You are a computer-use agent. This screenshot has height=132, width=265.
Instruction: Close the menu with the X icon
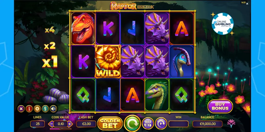21,109
